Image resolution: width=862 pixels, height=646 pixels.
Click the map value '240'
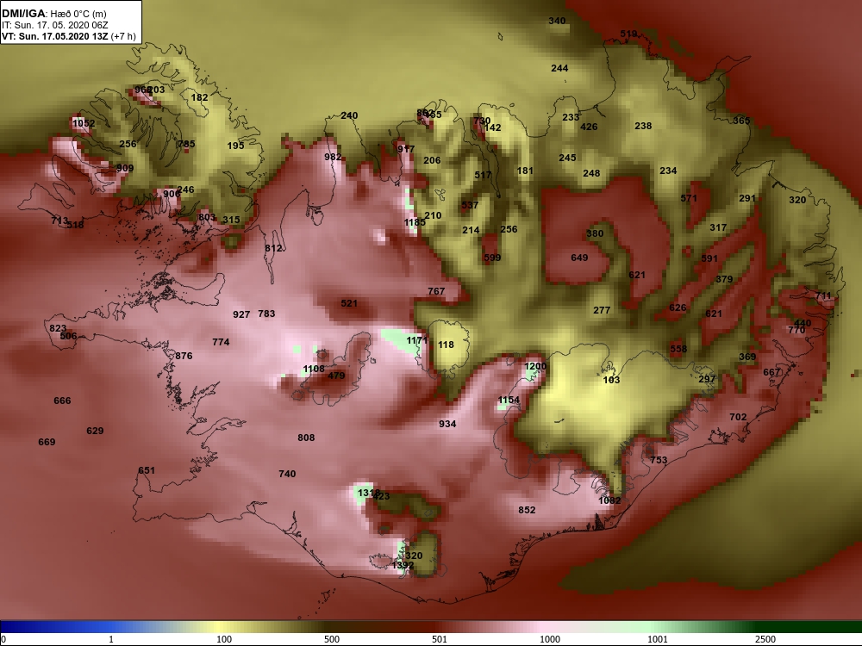(349, 115)
